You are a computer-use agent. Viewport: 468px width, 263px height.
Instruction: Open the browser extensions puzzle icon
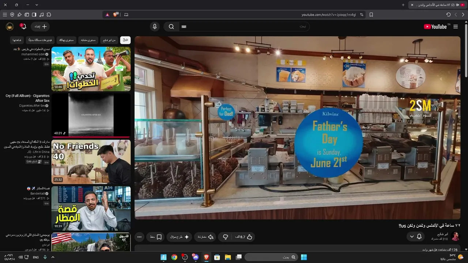[49, 15]
